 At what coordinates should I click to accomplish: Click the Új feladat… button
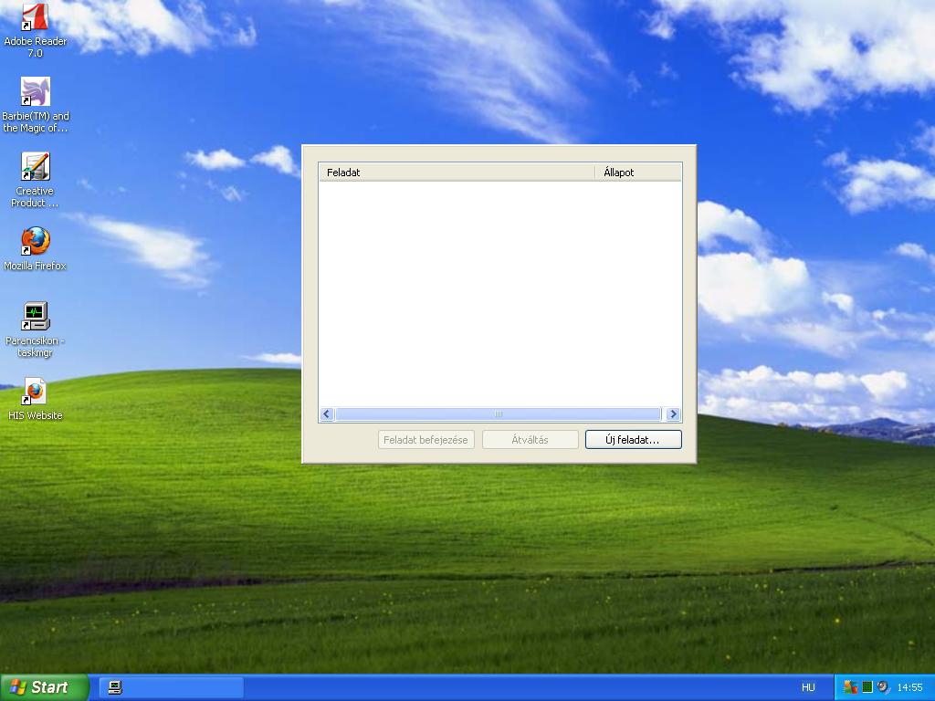[634, 440]
